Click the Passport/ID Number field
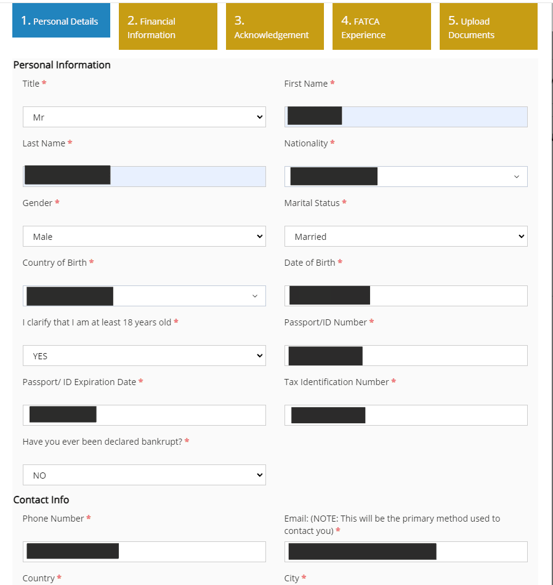Image resolution: width=553 pixels, height=585 pixels. 406,356
